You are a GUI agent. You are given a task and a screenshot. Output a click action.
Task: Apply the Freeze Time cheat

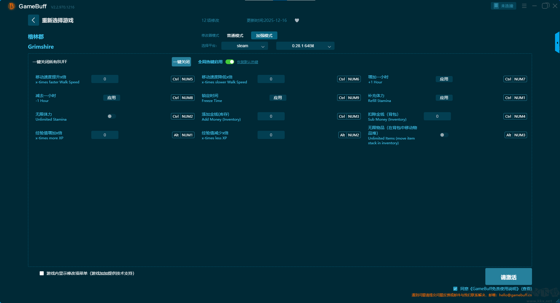coord(278,98)
